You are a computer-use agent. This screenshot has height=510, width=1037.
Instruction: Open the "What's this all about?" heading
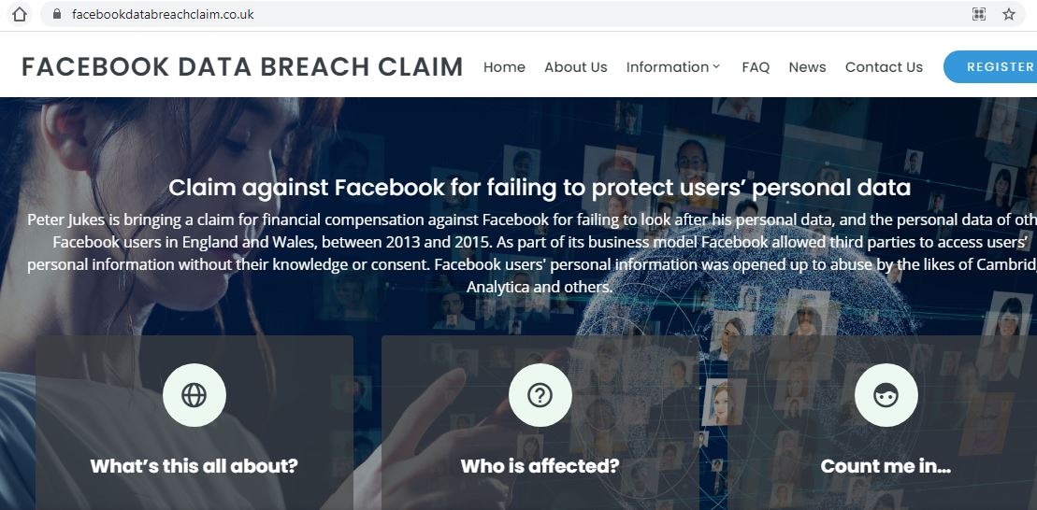click(194, 466)
